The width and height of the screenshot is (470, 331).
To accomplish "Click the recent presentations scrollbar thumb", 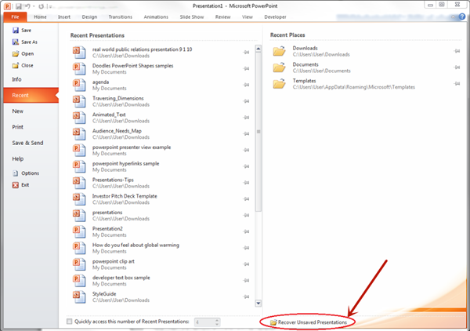I will (258, 132).
